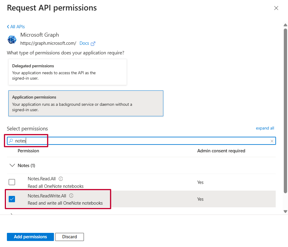
Task: Open the Docs link
Action: point(84,43)
